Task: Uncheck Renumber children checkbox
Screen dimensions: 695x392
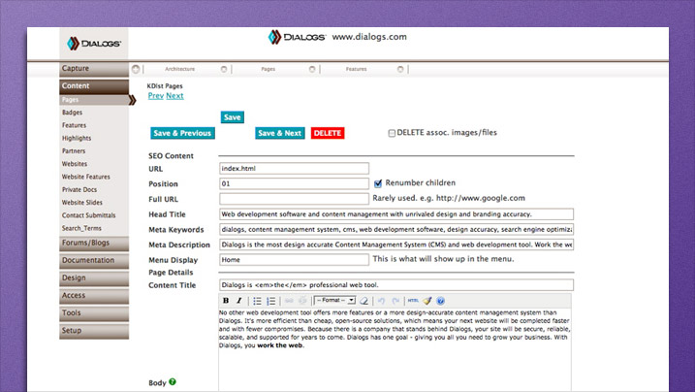Action: point(378,183)
